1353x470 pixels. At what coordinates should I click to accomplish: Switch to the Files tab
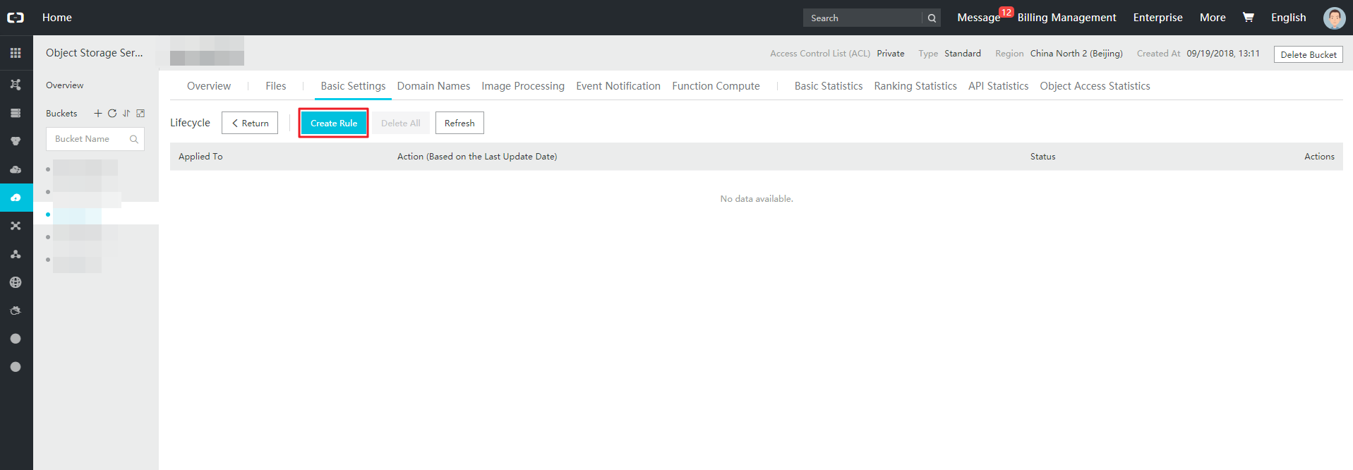(275, 86)
